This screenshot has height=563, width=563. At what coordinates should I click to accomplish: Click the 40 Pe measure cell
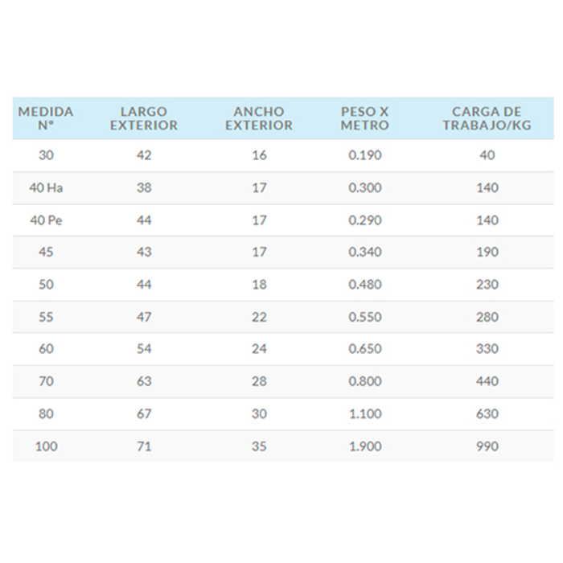[46, 220]
